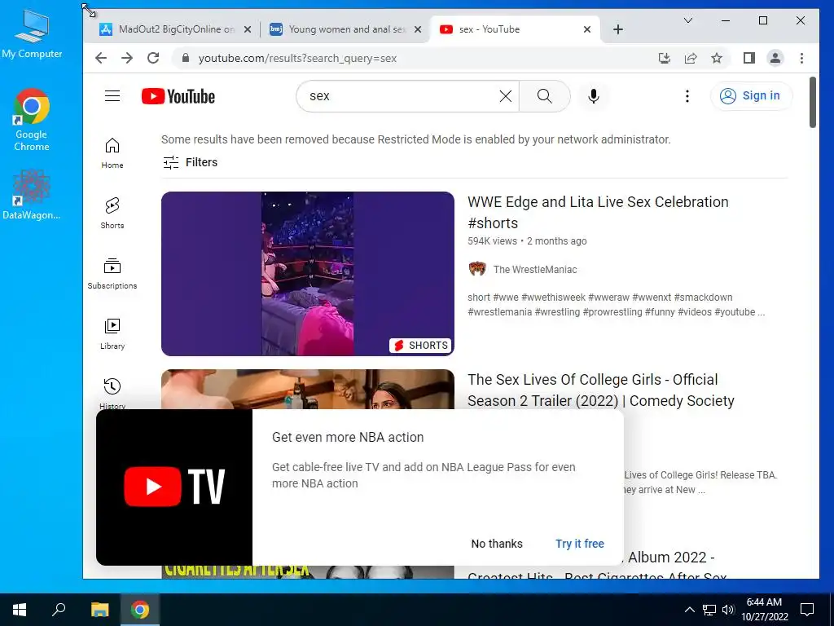
Task: Open History in the sidebar
Action: (112, 393)
